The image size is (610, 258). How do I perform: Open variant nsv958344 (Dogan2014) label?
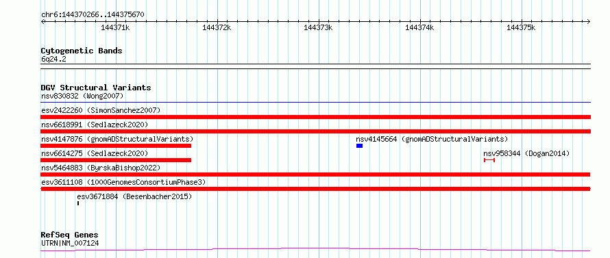526,153
